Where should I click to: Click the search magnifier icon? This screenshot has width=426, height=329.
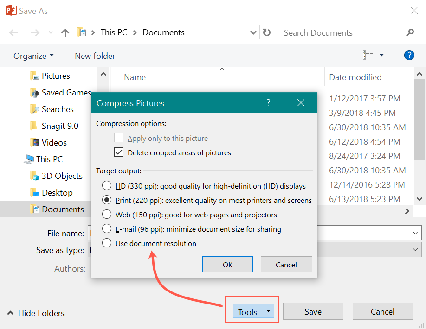[x=410, y=32]
